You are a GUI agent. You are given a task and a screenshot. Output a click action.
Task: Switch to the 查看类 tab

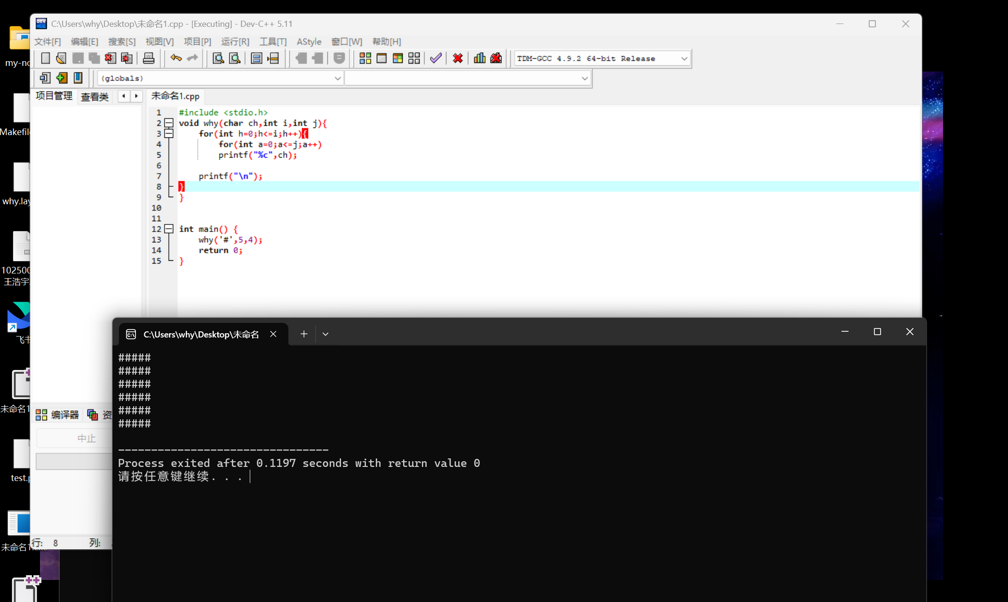[95, 96]
